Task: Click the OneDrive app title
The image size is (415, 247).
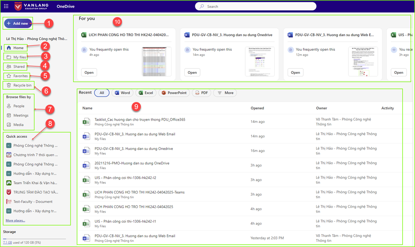Action: (65, 6)
